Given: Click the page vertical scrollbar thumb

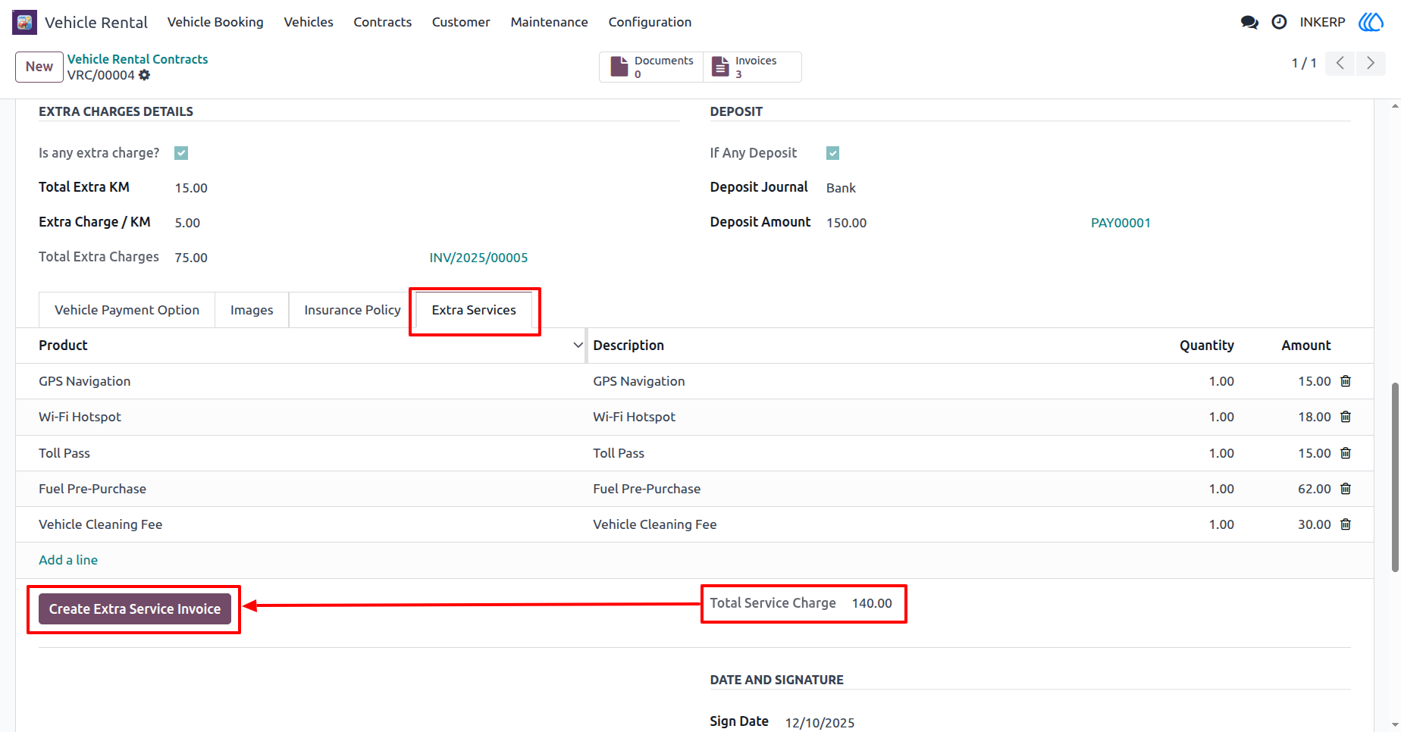Looking at the screenshot, I should coord(1395,477).
